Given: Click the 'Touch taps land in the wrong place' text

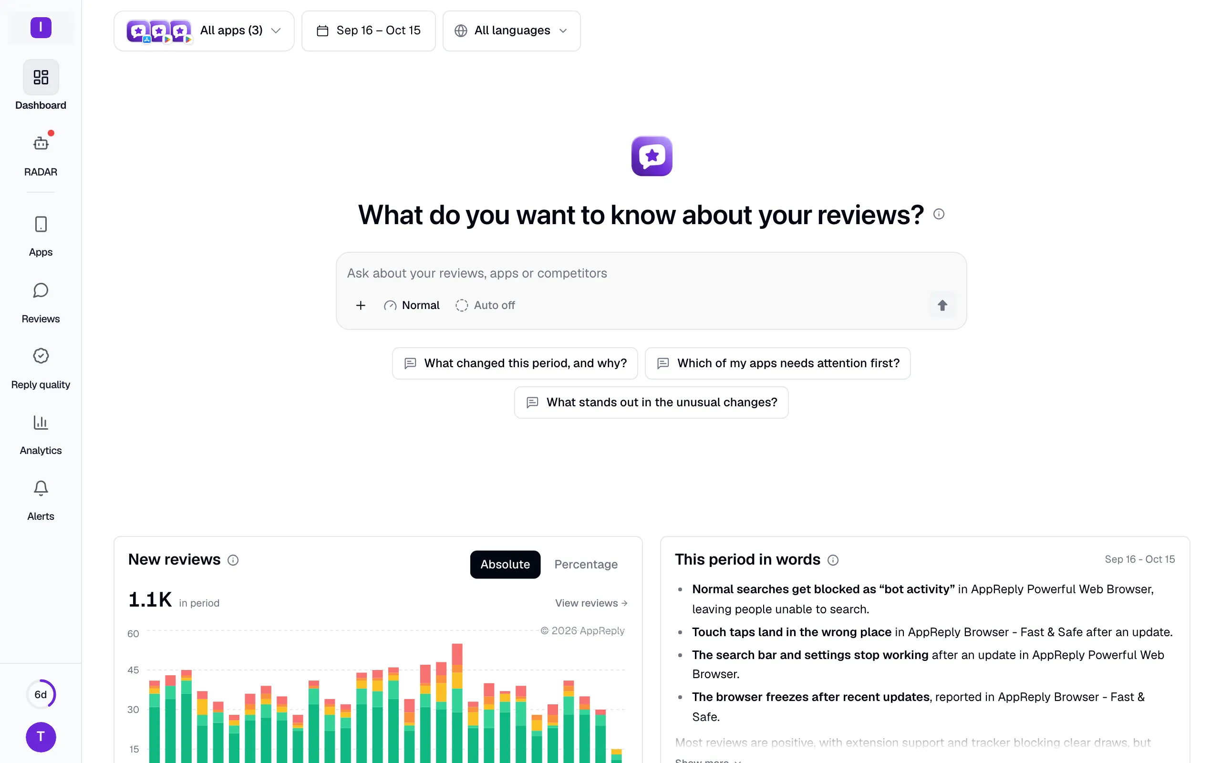Looking at the screenshot, I should [792, 632].
